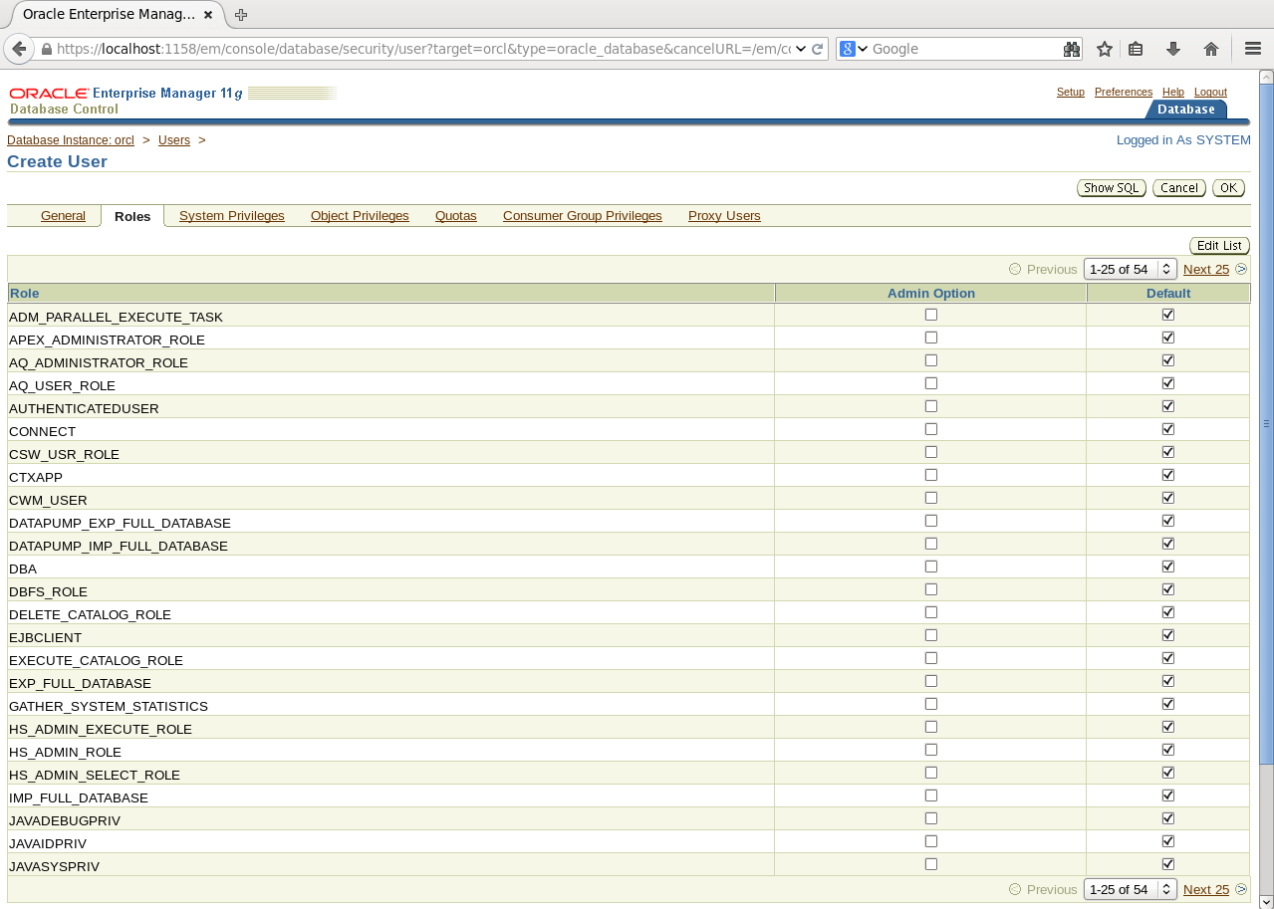
Task: Follow the Users breadcrumb link
Action: pyautogui.click(x=174, y=140)
